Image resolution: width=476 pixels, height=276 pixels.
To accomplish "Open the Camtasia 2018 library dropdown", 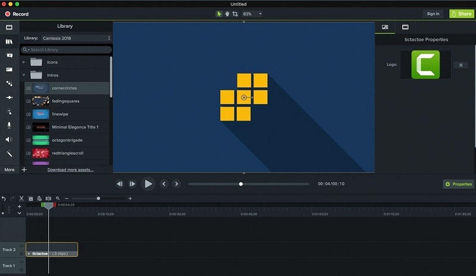I will coord(77,38).
